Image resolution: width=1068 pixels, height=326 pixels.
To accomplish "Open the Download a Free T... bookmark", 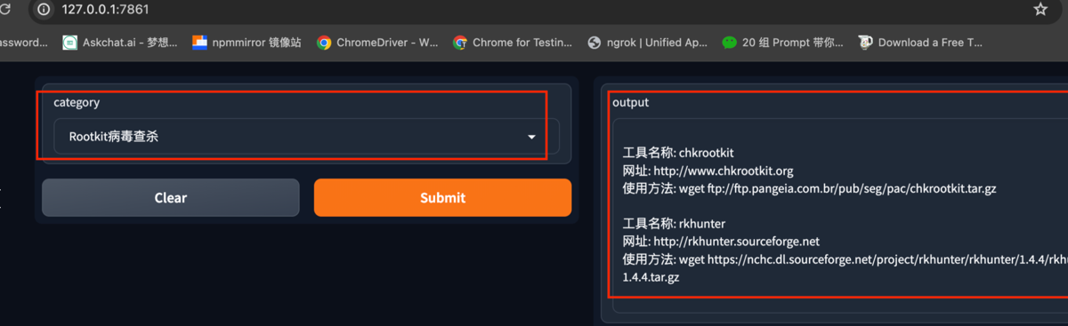I will point(920,42).
